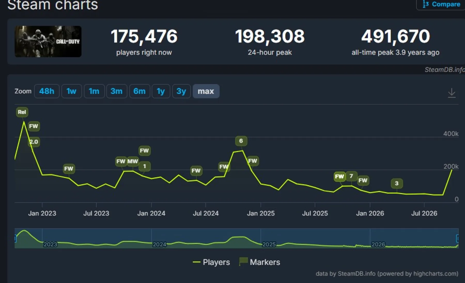Grab the left navigator range handle
This screenshot has width=465, height=283.
(15, 238)
